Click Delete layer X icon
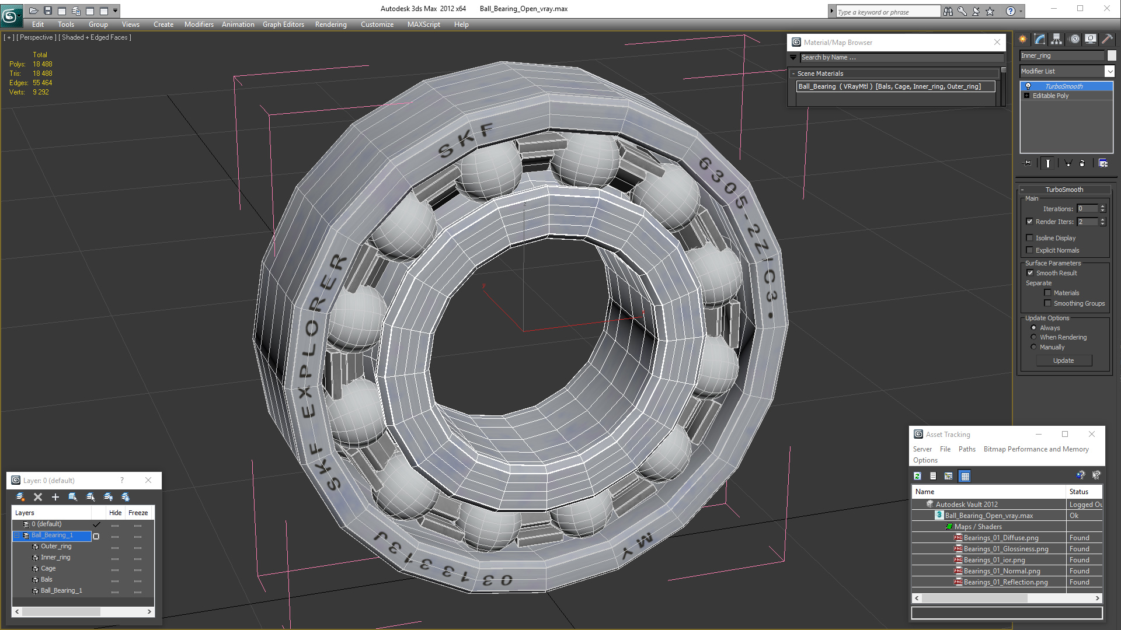The image size is (1121, 630). coord(38,497)
